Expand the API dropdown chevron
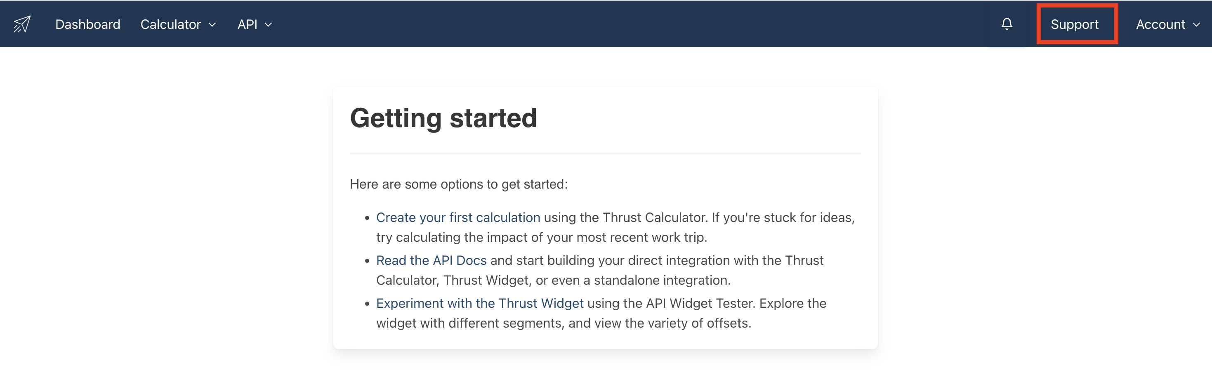The width and height of the screenshot is (1212, 373). [x=269, y=25]
